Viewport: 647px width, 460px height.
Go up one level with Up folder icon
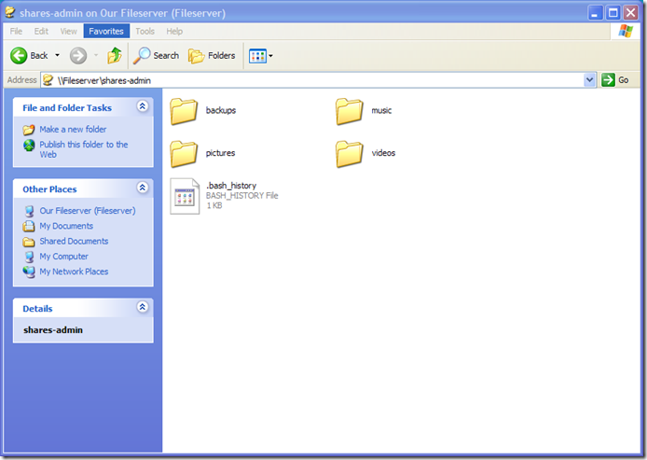pyautogui.click(x=115, y=55)
